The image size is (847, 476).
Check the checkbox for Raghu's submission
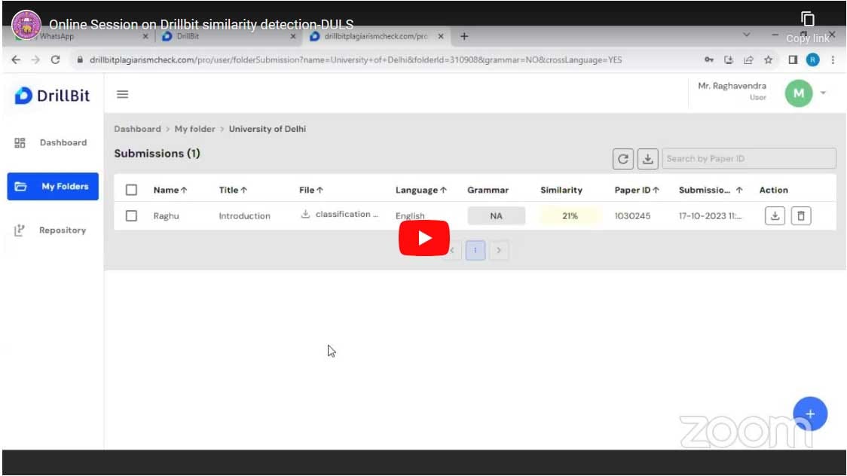coord(131,215)
